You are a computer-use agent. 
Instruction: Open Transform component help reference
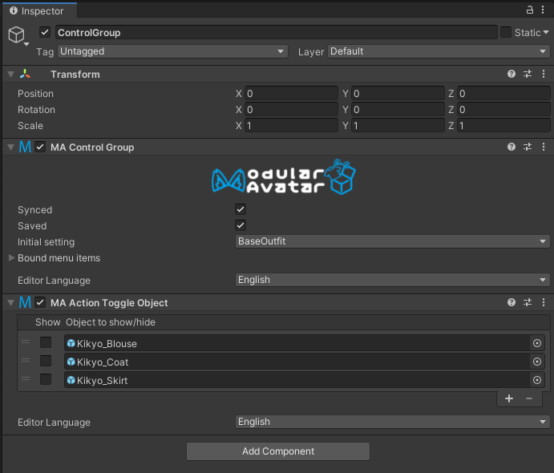pyautogui.click(x=512, y=74)
